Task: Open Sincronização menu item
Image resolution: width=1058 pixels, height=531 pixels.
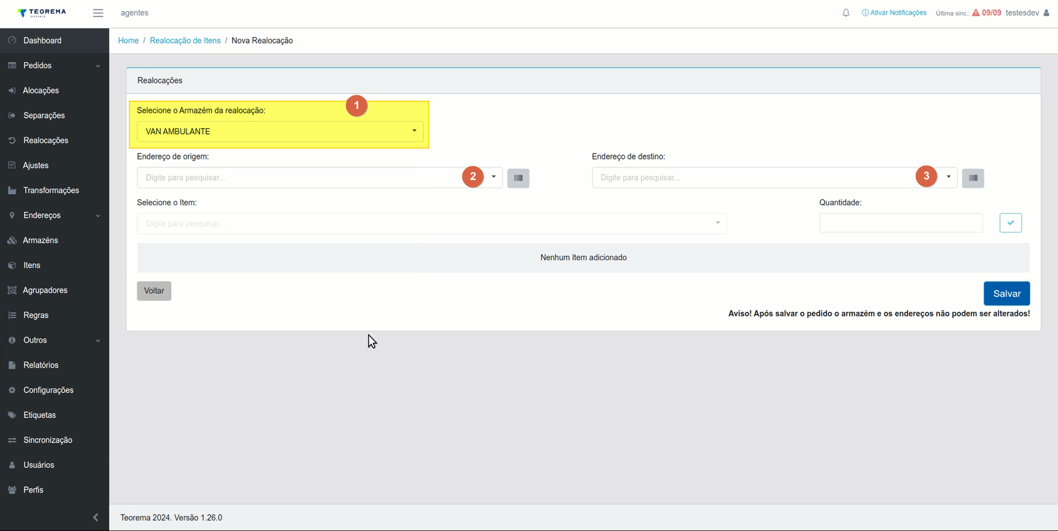Action: click(55, 440)
